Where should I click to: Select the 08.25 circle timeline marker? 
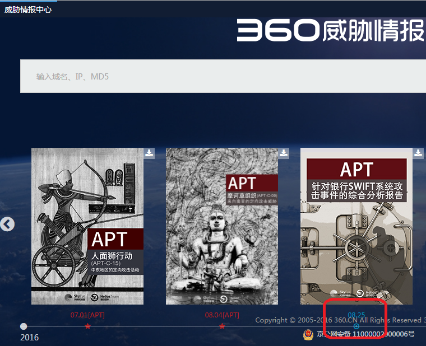click(x=356, y=326)
